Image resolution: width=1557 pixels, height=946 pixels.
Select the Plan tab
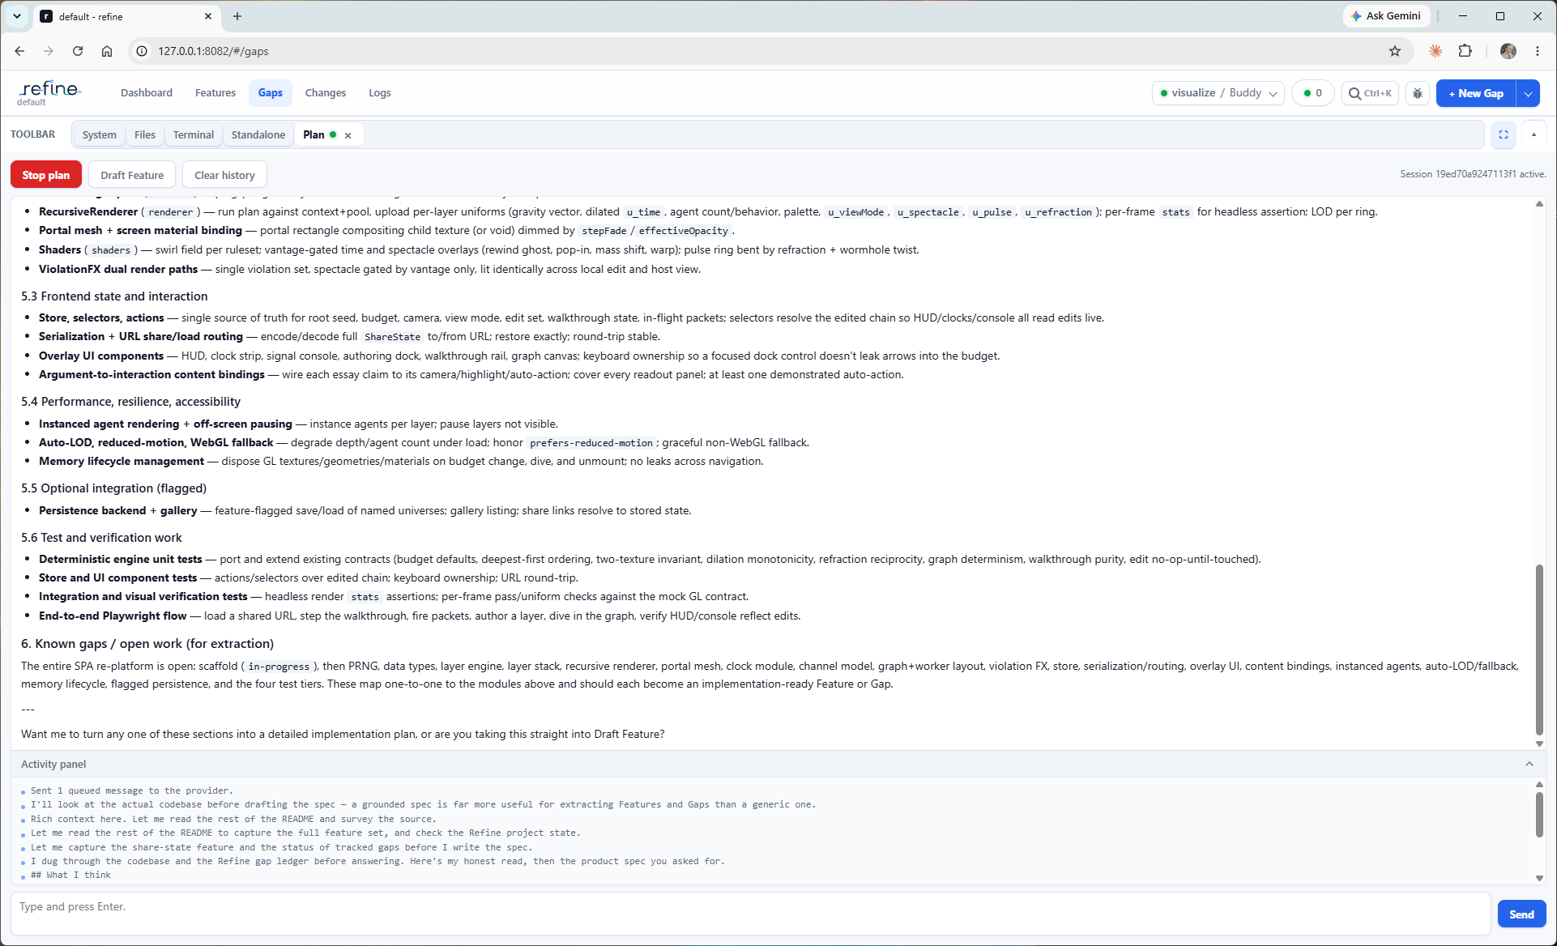click(x=314, y=135)
